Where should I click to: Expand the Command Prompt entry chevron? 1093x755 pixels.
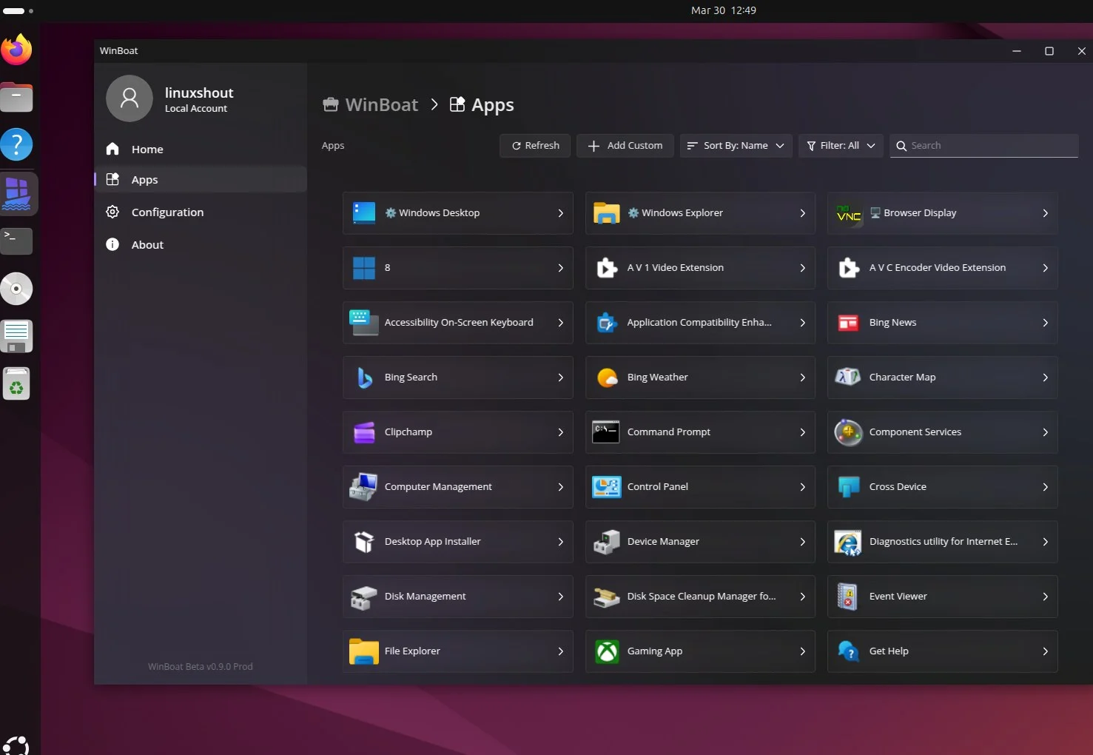coord(802,432)
